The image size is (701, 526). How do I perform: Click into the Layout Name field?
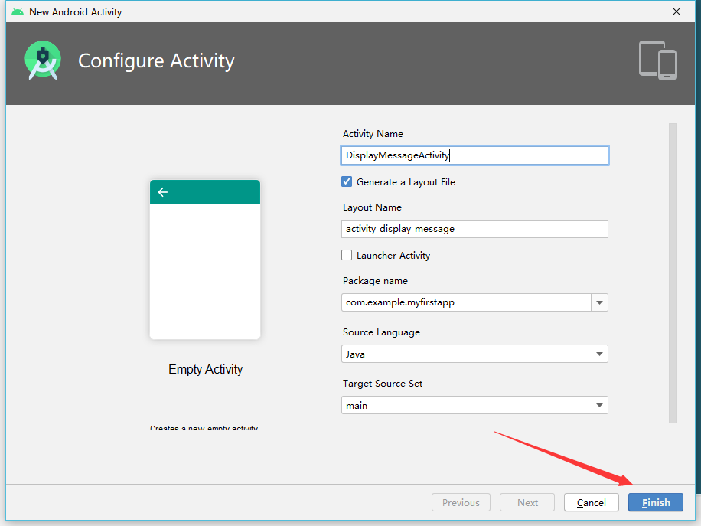[474, 229]
